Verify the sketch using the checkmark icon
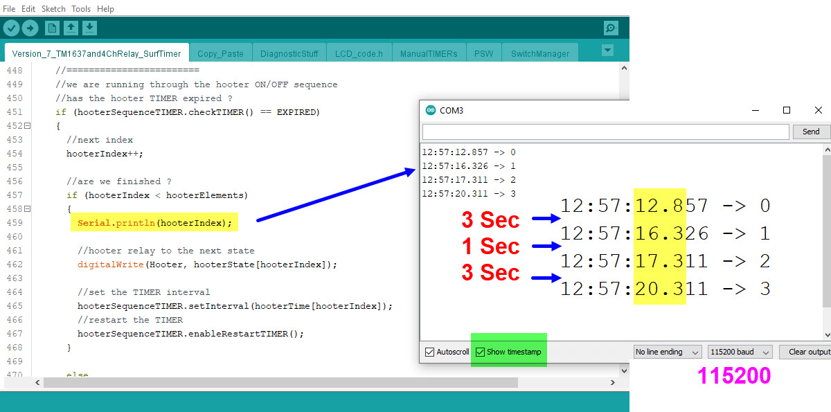Viewport: 831px width, 412px height. tap(11, 28)
